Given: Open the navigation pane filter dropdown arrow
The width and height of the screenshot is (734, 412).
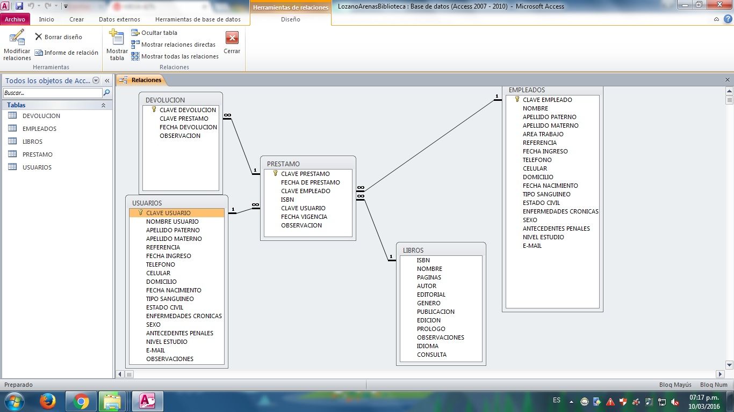Looking at the screenshot, I should [96, 80].
